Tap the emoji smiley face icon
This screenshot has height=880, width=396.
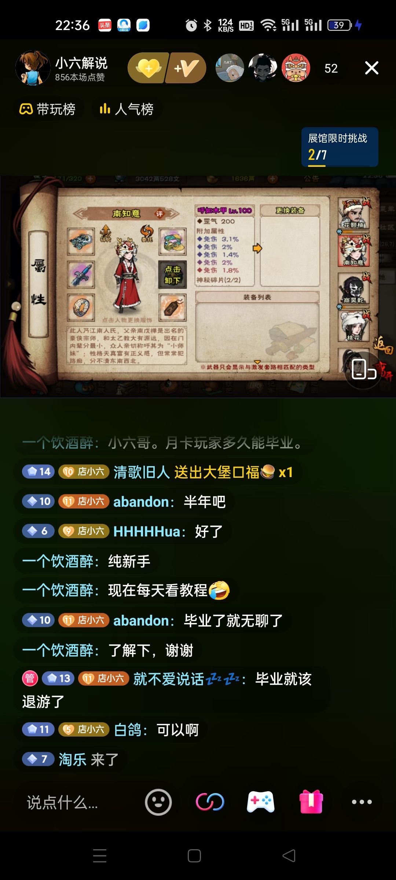point(158,802)
